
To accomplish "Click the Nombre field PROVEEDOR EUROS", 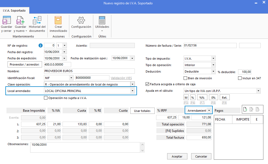I will [89, 71].
